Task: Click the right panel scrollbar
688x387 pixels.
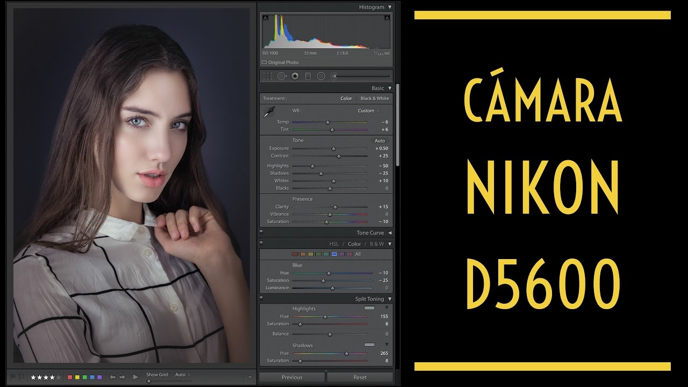Action: tap(398, 125)
